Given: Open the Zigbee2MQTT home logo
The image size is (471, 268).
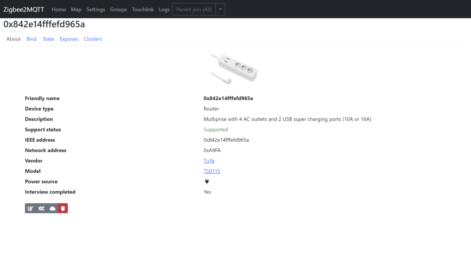Looking at the screenshot, I should coord(23,9).
